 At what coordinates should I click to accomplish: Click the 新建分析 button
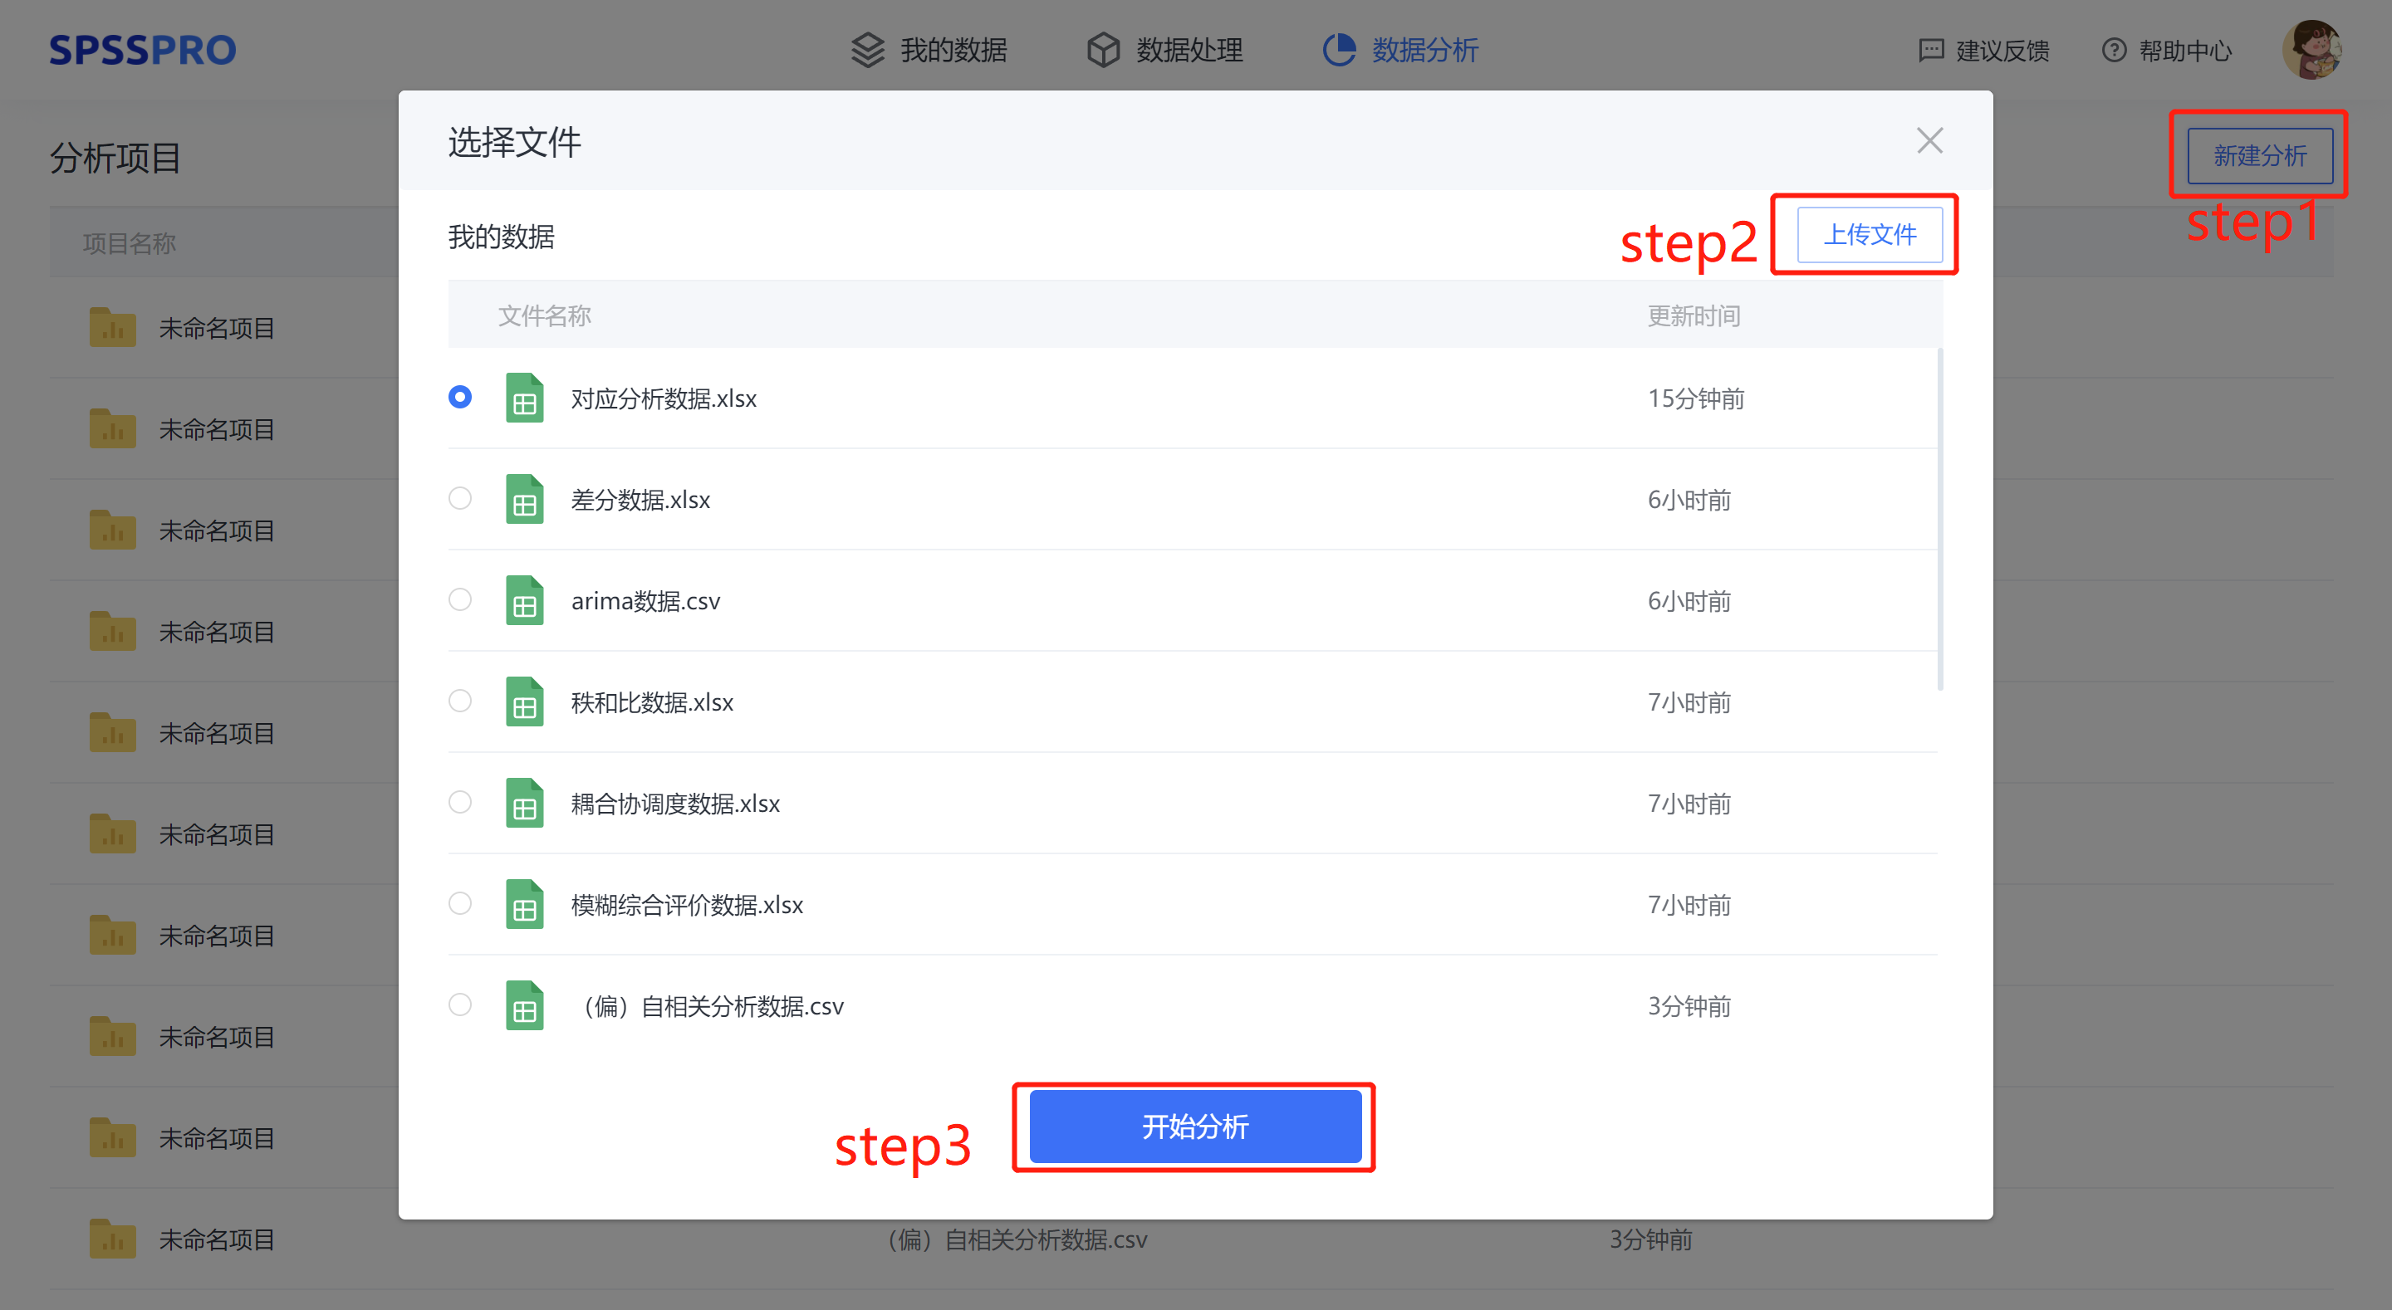point(2259,155)
